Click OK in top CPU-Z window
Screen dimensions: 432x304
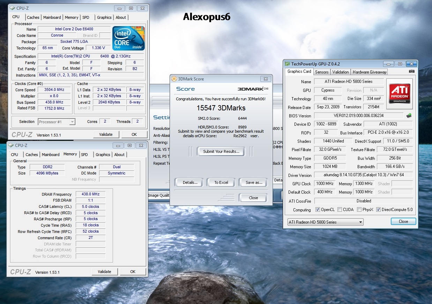[x=134, y=134]
